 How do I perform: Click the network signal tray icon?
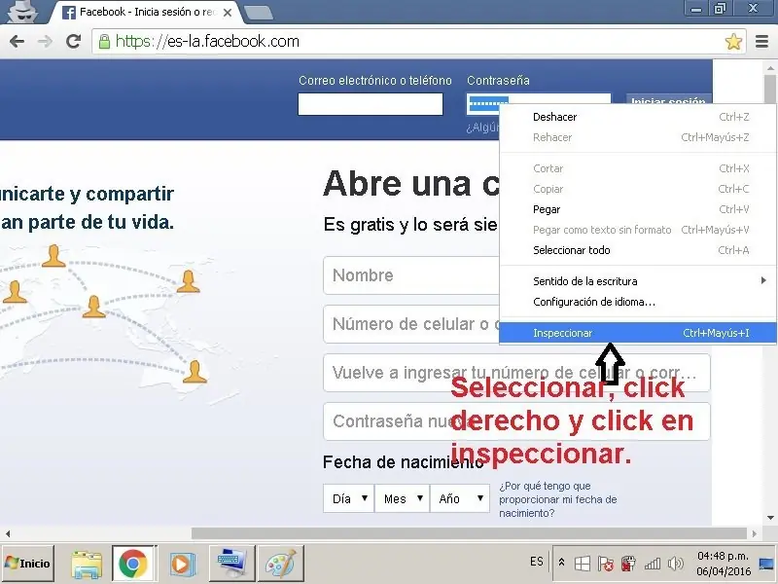click(652, 564)
